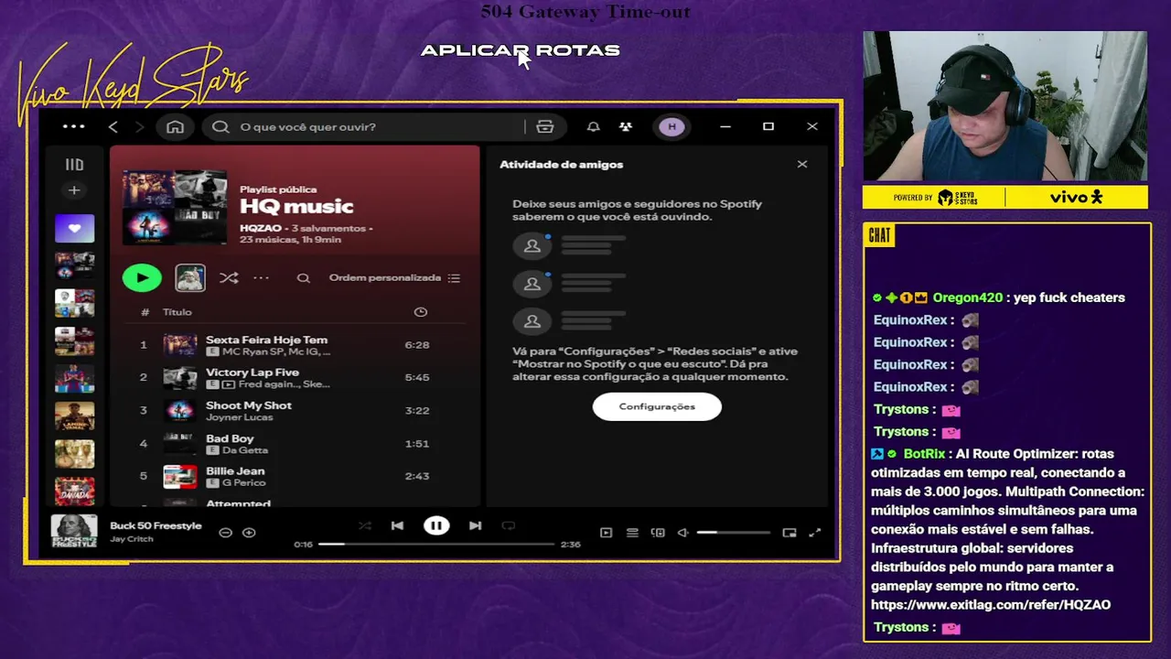1171x659 pixels.
Task: Create a new playlist with plus button
Action: coord(74,190)
